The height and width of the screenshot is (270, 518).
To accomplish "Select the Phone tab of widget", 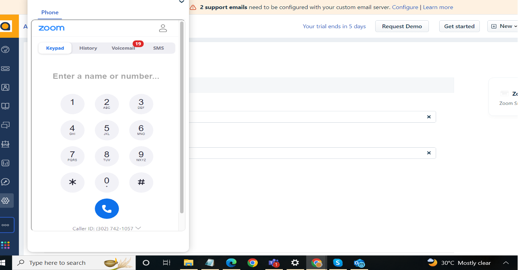I will tap(50, 12).
